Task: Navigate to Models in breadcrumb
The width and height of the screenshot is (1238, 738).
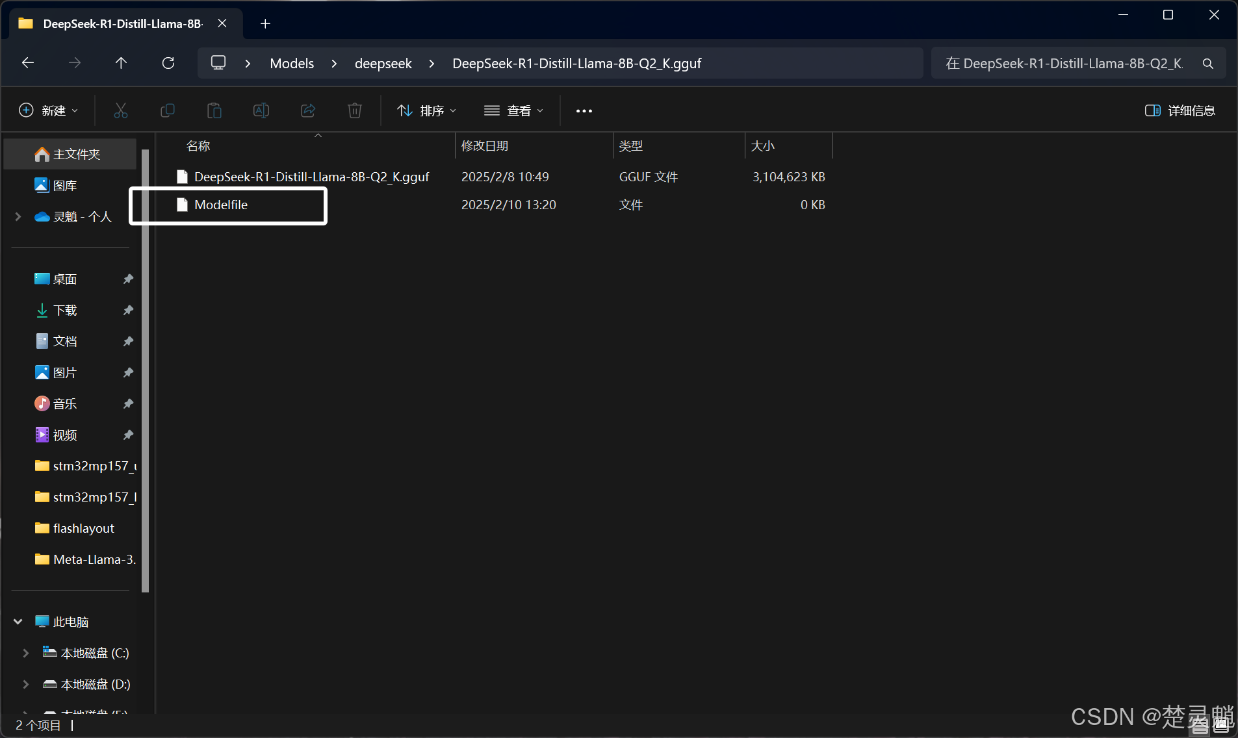Action: [x=292, y=64]
